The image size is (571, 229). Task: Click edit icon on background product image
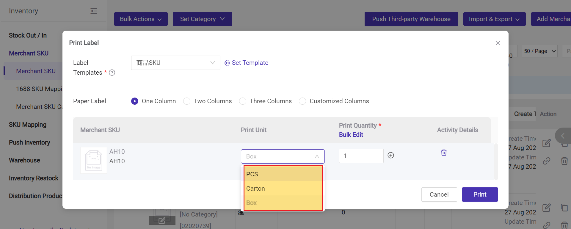[162, 220]
